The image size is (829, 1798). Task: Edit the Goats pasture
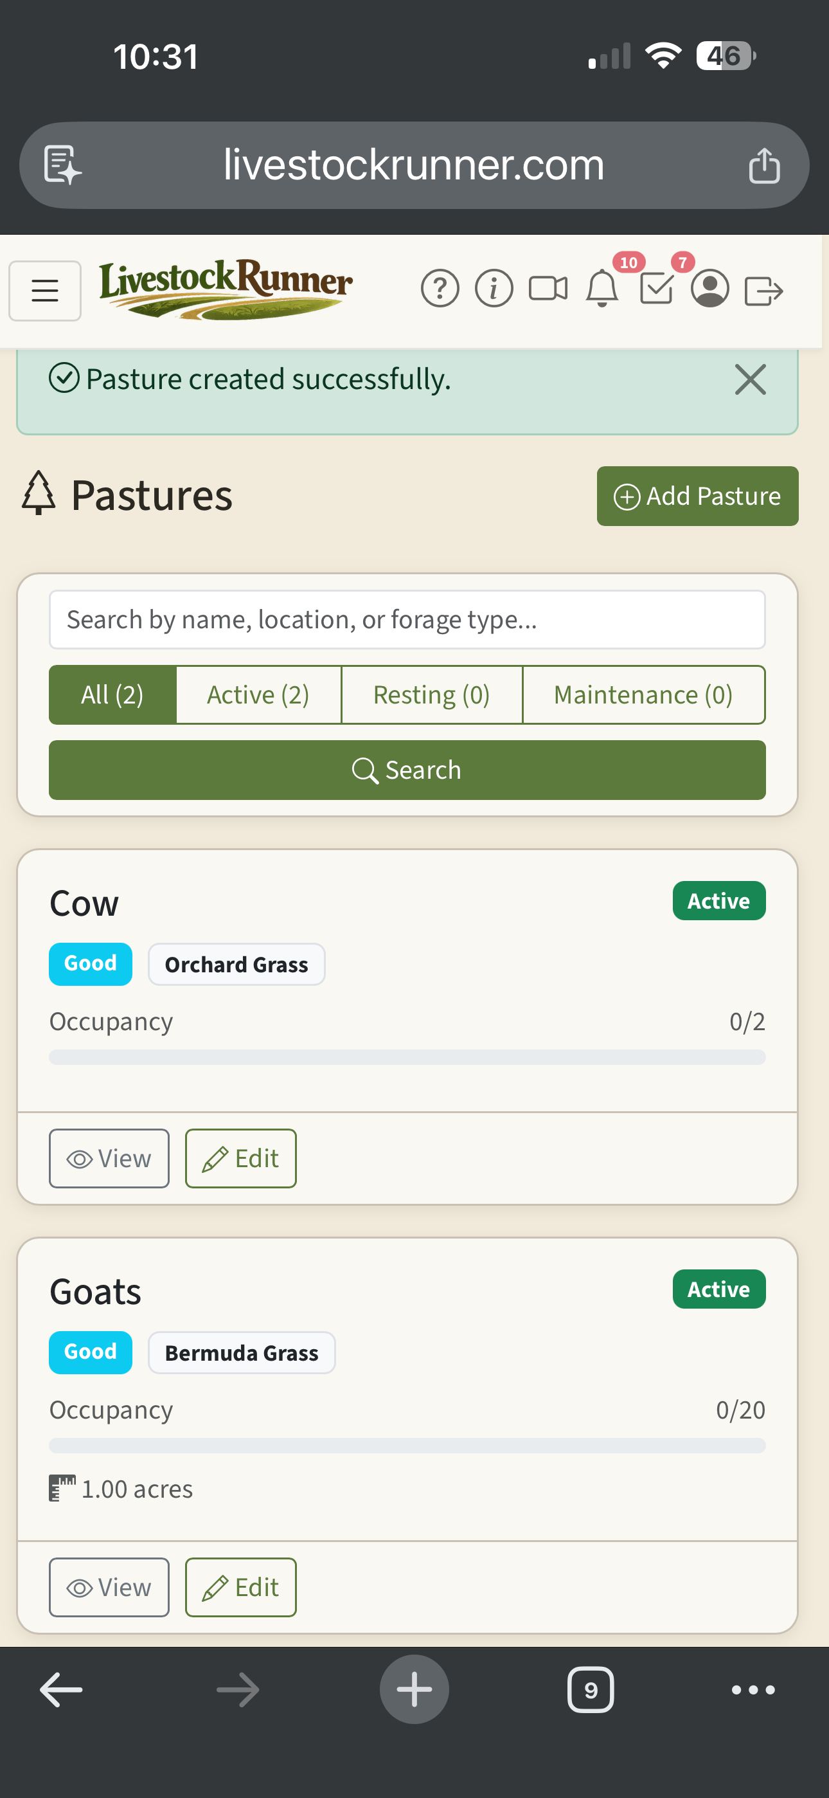click(240, 1586)
